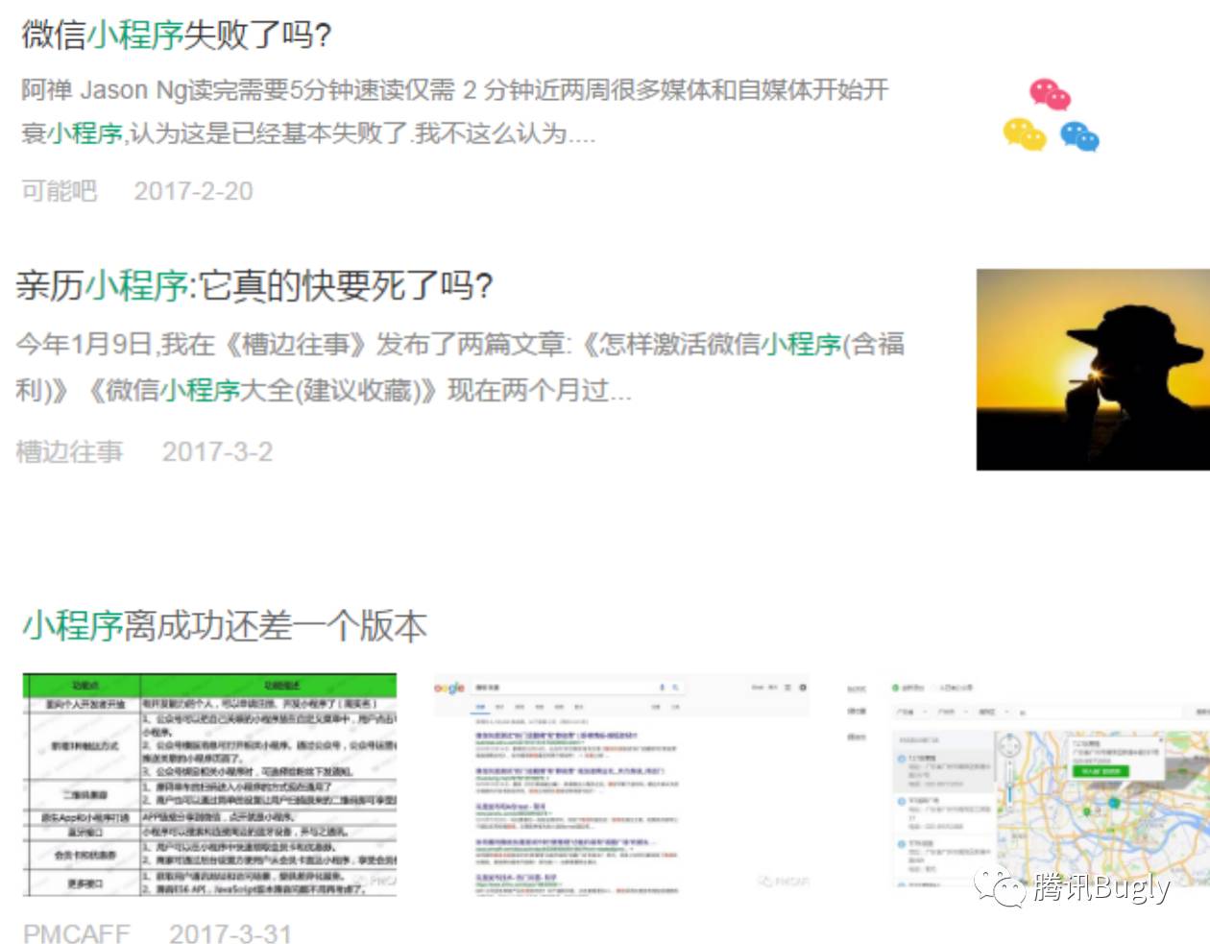Click the source name '可能吧'
The image size is (1210, 944).
point(59,191)
